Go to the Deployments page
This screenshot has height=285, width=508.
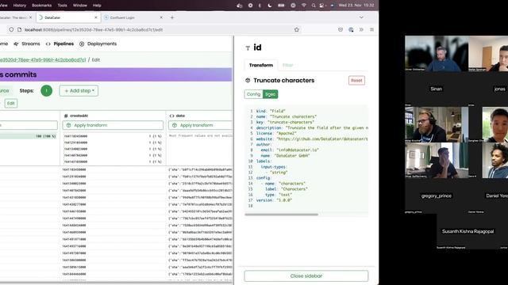coord(102,44)
